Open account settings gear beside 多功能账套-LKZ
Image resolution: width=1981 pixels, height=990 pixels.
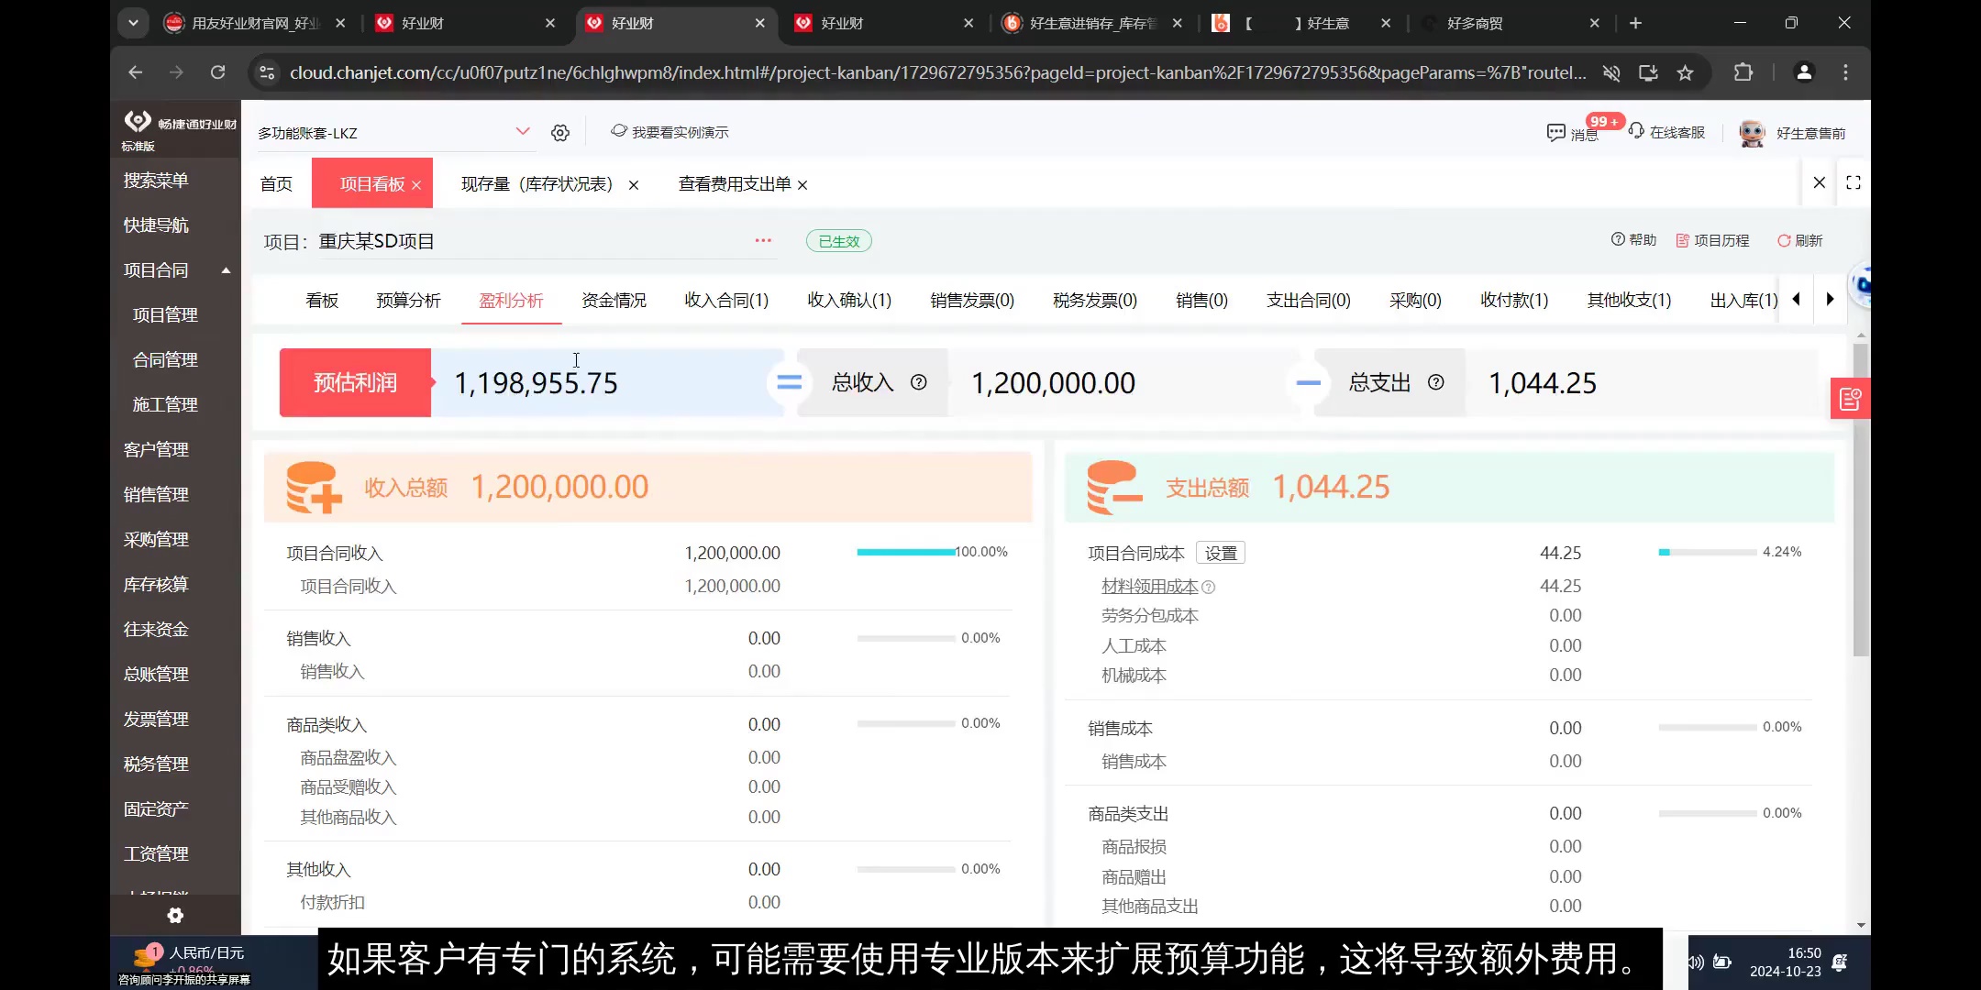560,132
